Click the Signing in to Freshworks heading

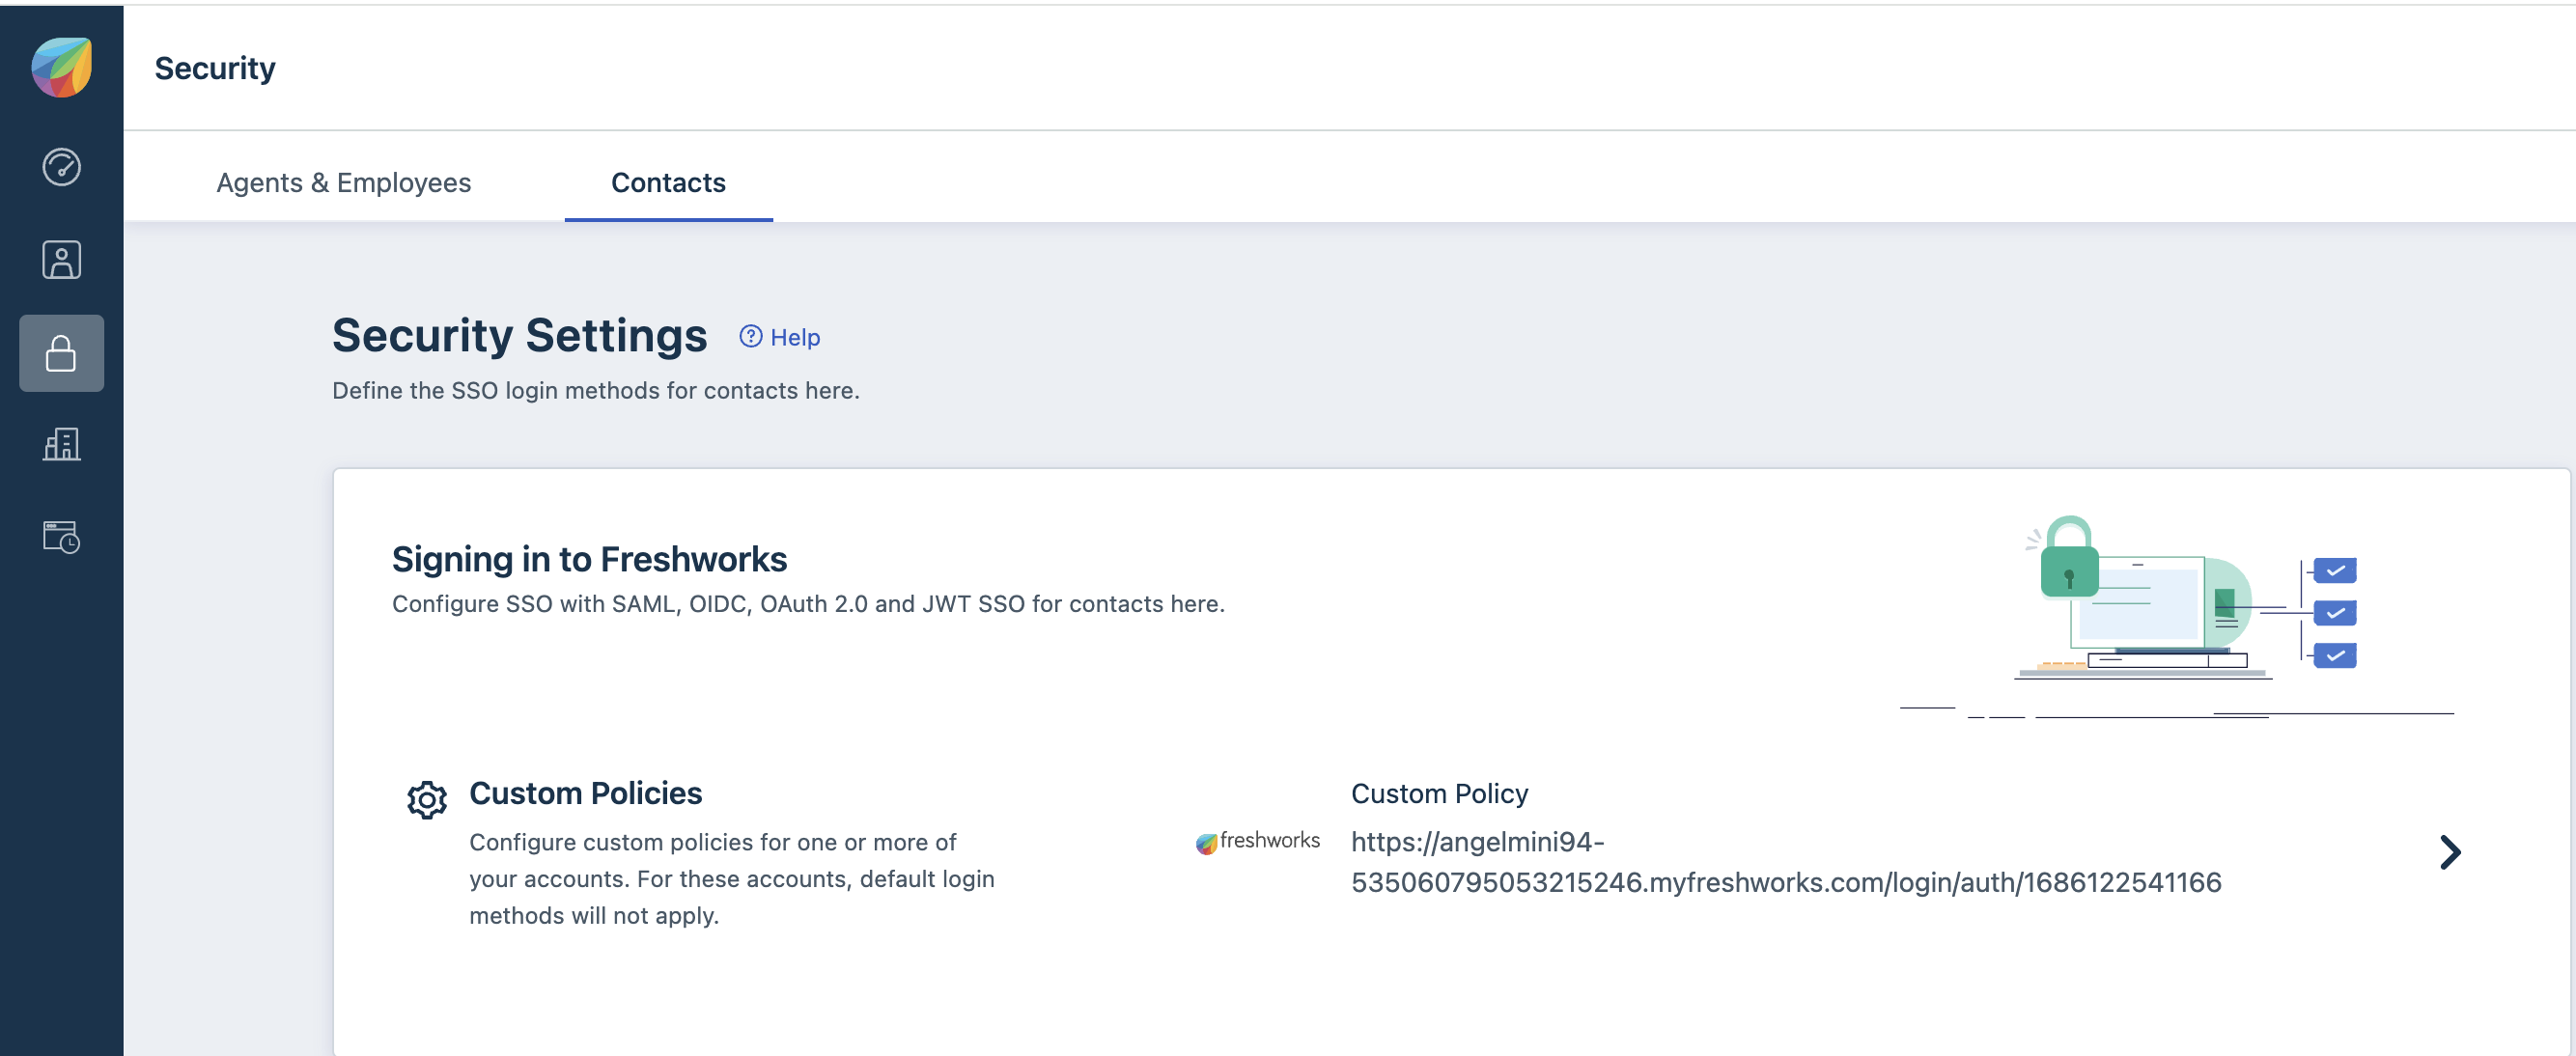click(589, 559)
